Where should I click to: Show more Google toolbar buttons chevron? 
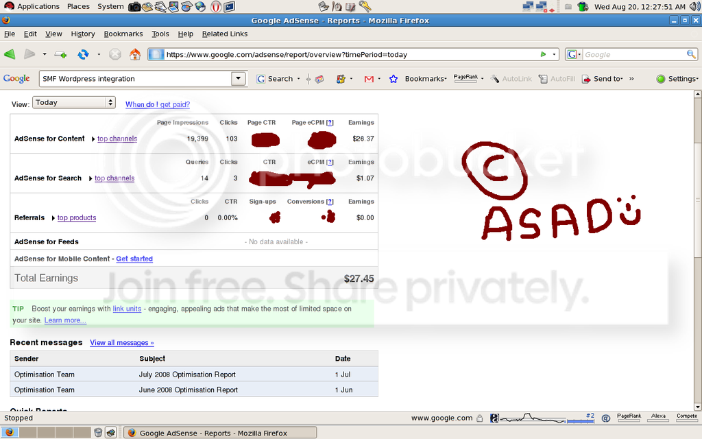631,79
